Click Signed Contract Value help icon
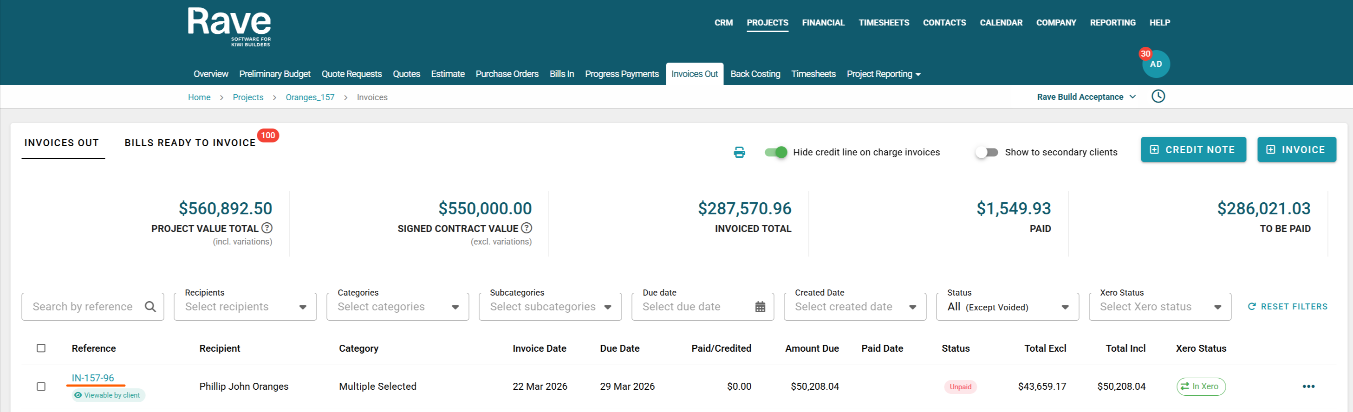Screen dimensions: 1353x412 click(x=526, y=228)
